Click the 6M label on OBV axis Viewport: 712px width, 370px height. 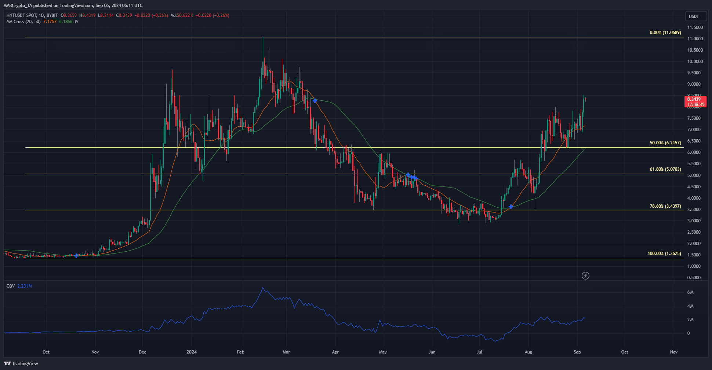pyautogui.click(x=690, y=292)
